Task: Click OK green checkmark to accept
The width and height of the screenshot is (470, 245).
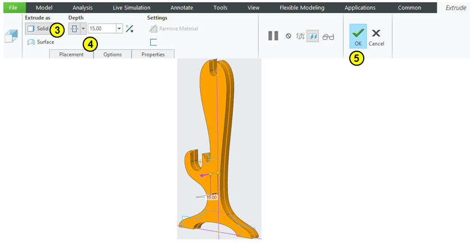Action: tap(358, 37)
